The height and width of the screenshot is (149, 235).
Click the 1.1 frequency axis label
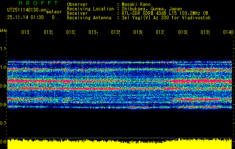pos(3,48)
